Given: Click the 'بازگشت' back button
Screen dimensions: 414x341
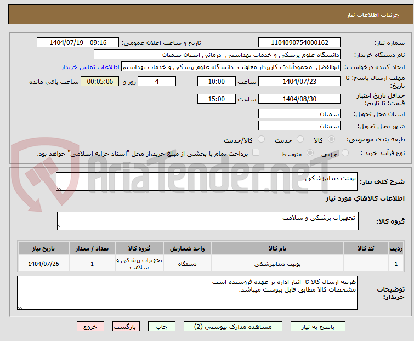Looking at the screenshot, I should tap(126, 327).
